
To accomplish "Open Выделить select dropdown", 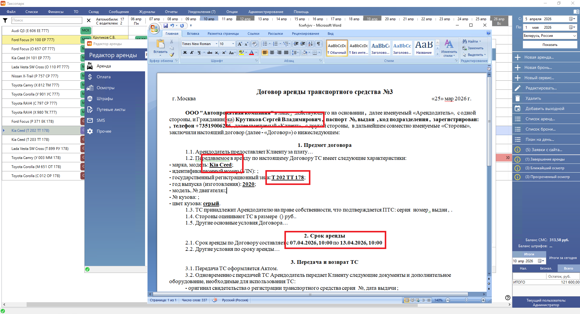I will click(x=474, y=55).
